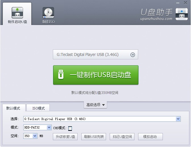Click the U盘助手 title text
The width and height of the screenshot is (191, 147).
tap(156, 12)
